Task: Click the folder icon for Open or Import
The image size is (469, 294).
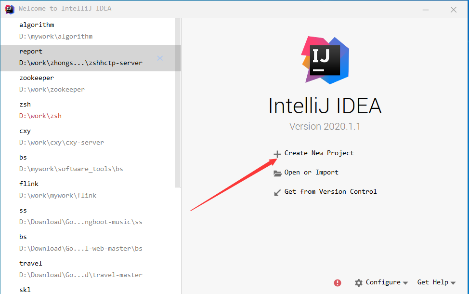Action: [277, 173]
